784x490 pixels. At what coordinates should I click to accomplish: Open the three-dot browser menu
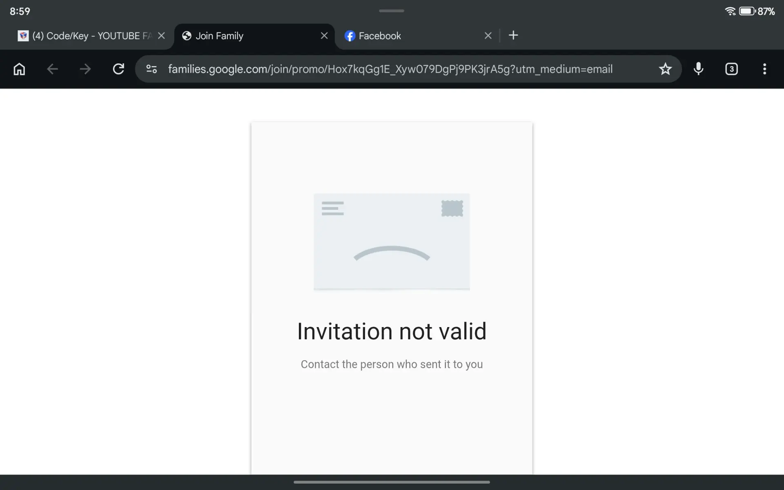[764, 69]
